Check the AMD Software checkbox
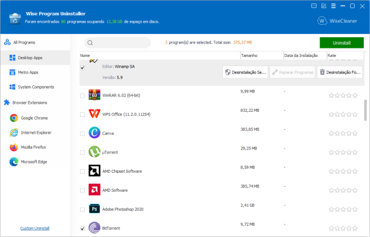The width and height of the screenshot is (370, 237). (83, 191)
